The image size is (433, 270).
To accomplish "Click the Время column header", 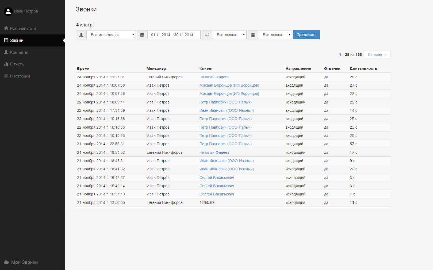I will point(83,68).
